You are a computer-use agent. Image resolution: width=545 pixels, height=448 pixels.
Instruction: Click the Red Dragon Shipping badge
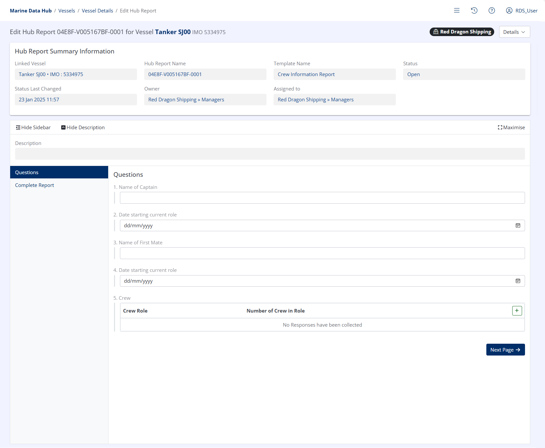click(462, 32)
